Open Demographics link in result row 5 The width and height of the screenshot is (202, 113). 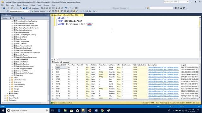[164, 77]
